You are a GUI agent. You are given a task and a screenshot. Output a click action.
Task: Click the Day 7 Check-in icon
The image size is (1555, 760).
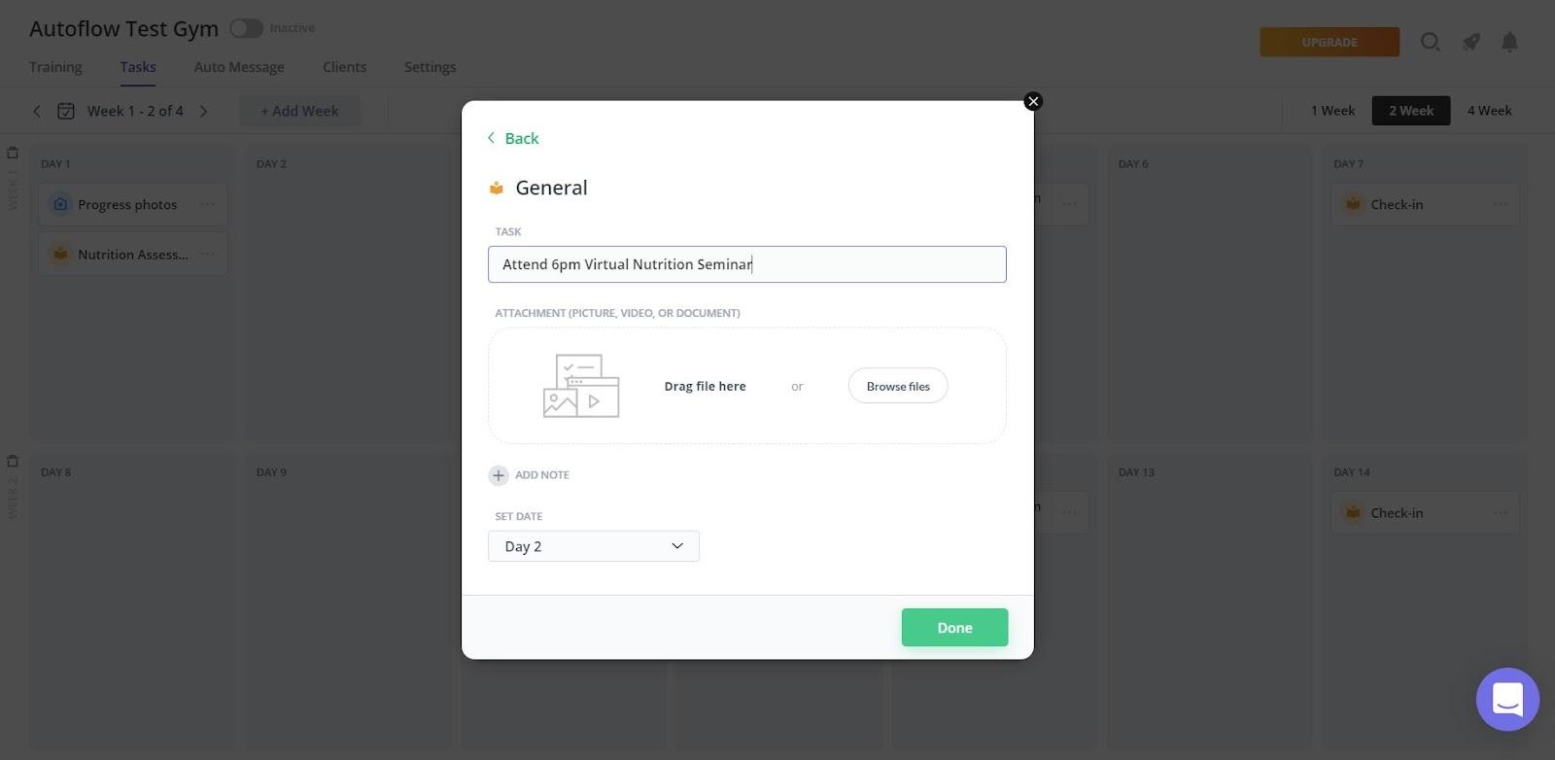(x=1353, y=204)
